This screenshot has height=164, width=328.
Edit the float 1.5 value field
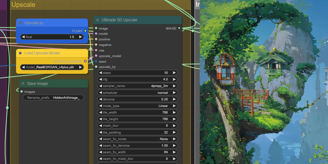click(x=52, y=37)
